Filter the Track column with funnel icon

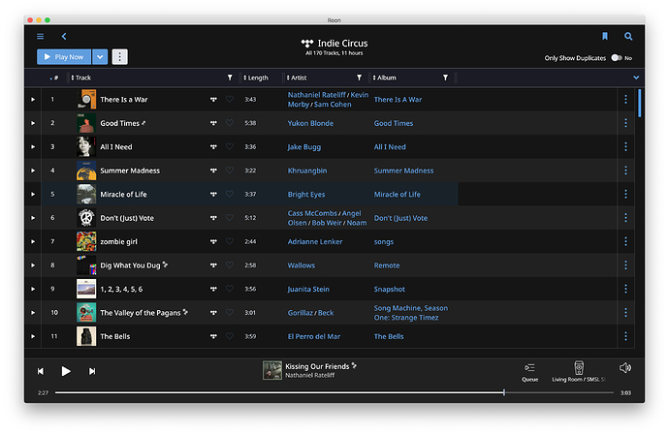pyautogui.click(x=230, y=78)
